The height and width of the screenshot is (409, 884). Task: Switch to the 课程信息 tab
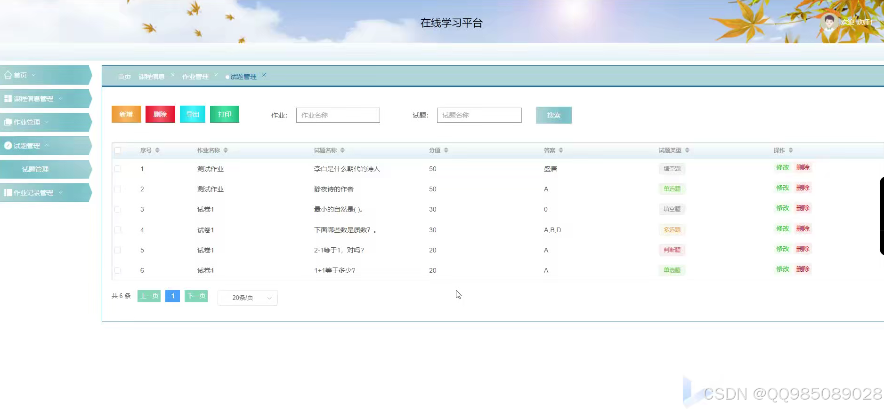[152, 77]
